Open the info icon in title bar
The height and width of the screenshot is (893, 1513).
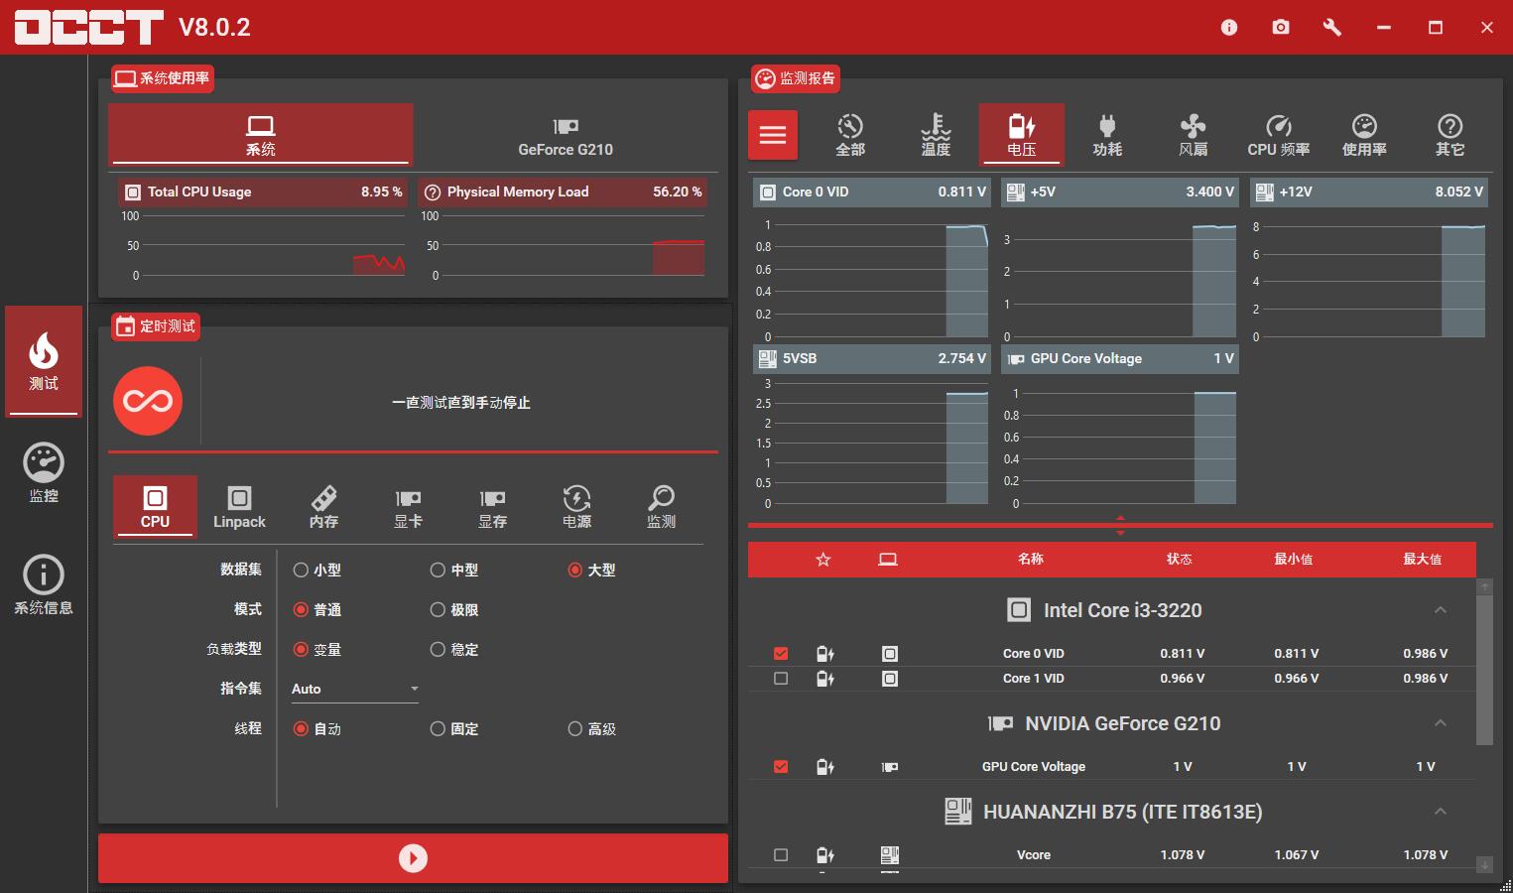tap(1229, 28)
